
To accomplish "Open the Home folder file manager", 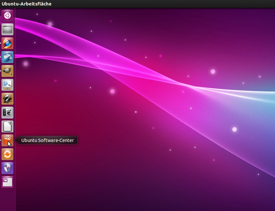I will point(7,29).
